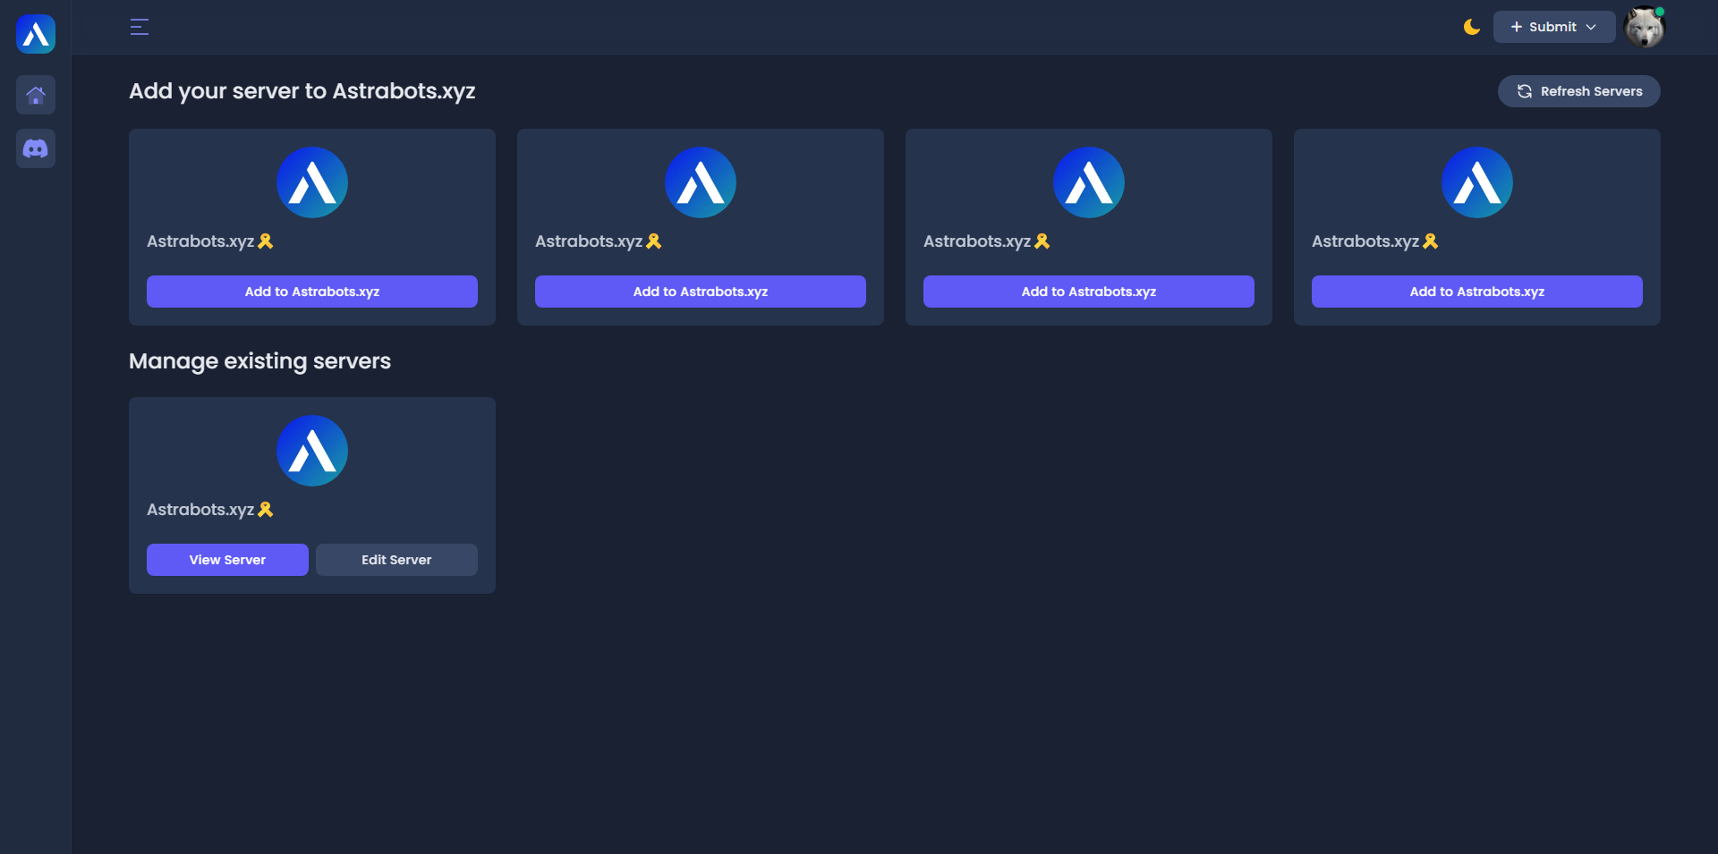
Task: Click Add to Astrabots.xyz in the first server card
Action: pos(312,292)
